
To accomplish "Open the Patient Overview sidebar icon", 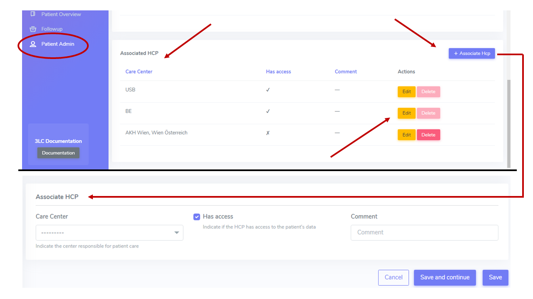I will 33,14.
